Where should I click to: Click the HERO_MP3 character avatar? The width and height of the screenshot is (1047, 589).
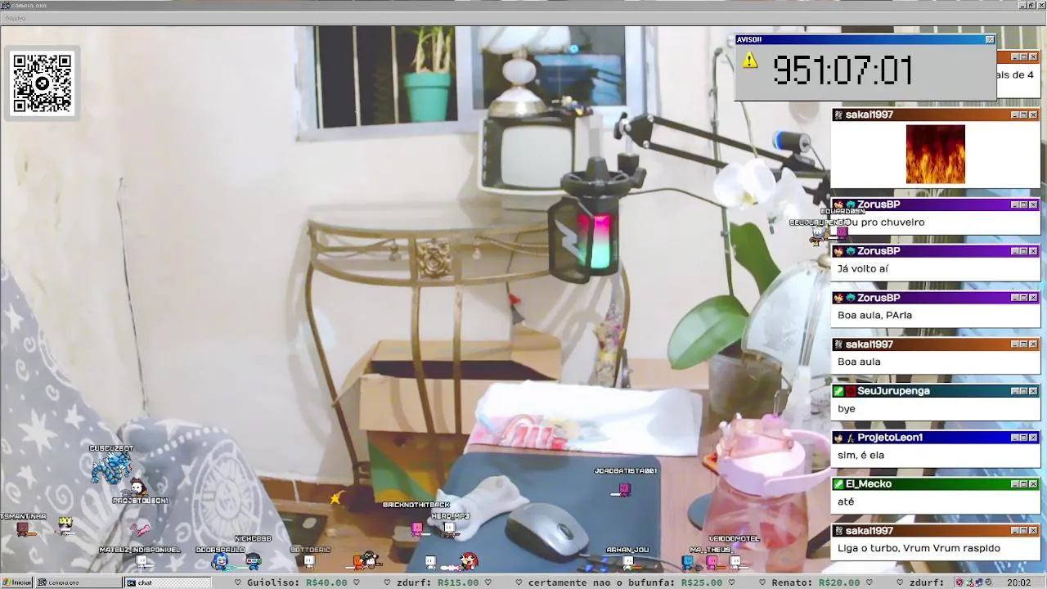click(x=450, y=528)
